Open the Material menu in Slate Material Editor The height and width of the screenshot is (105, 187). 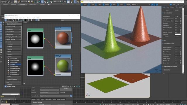(x=12, y=18)
